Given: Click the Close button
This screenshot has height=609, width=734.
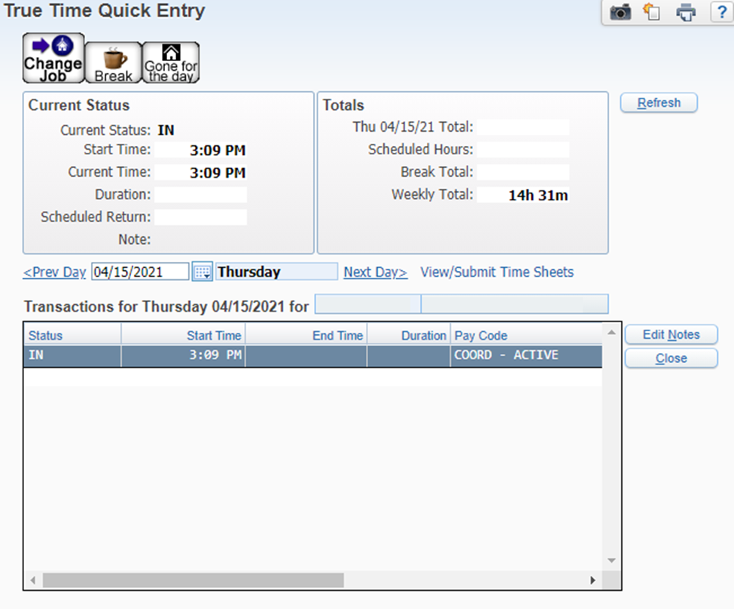Looking at the screenshot, I should (x=671, y=358).
